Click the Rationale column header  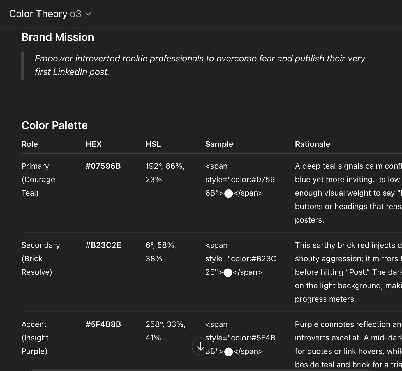point(313,144)
